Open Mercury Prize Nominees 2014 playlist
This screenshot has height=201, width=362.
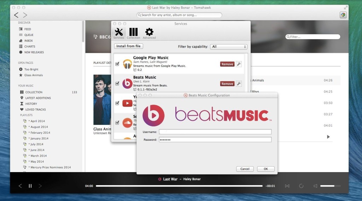50,167
